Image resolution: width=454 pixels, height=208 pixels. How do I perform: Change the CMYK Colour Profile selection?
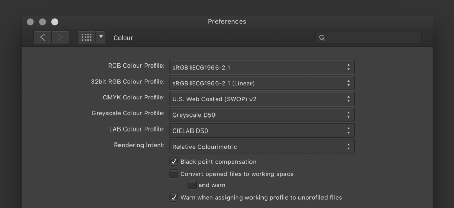click(262, 99)
